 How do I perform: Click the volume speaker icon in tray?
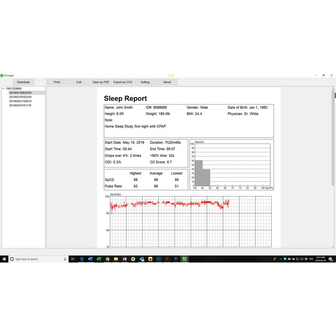(302, 259)
